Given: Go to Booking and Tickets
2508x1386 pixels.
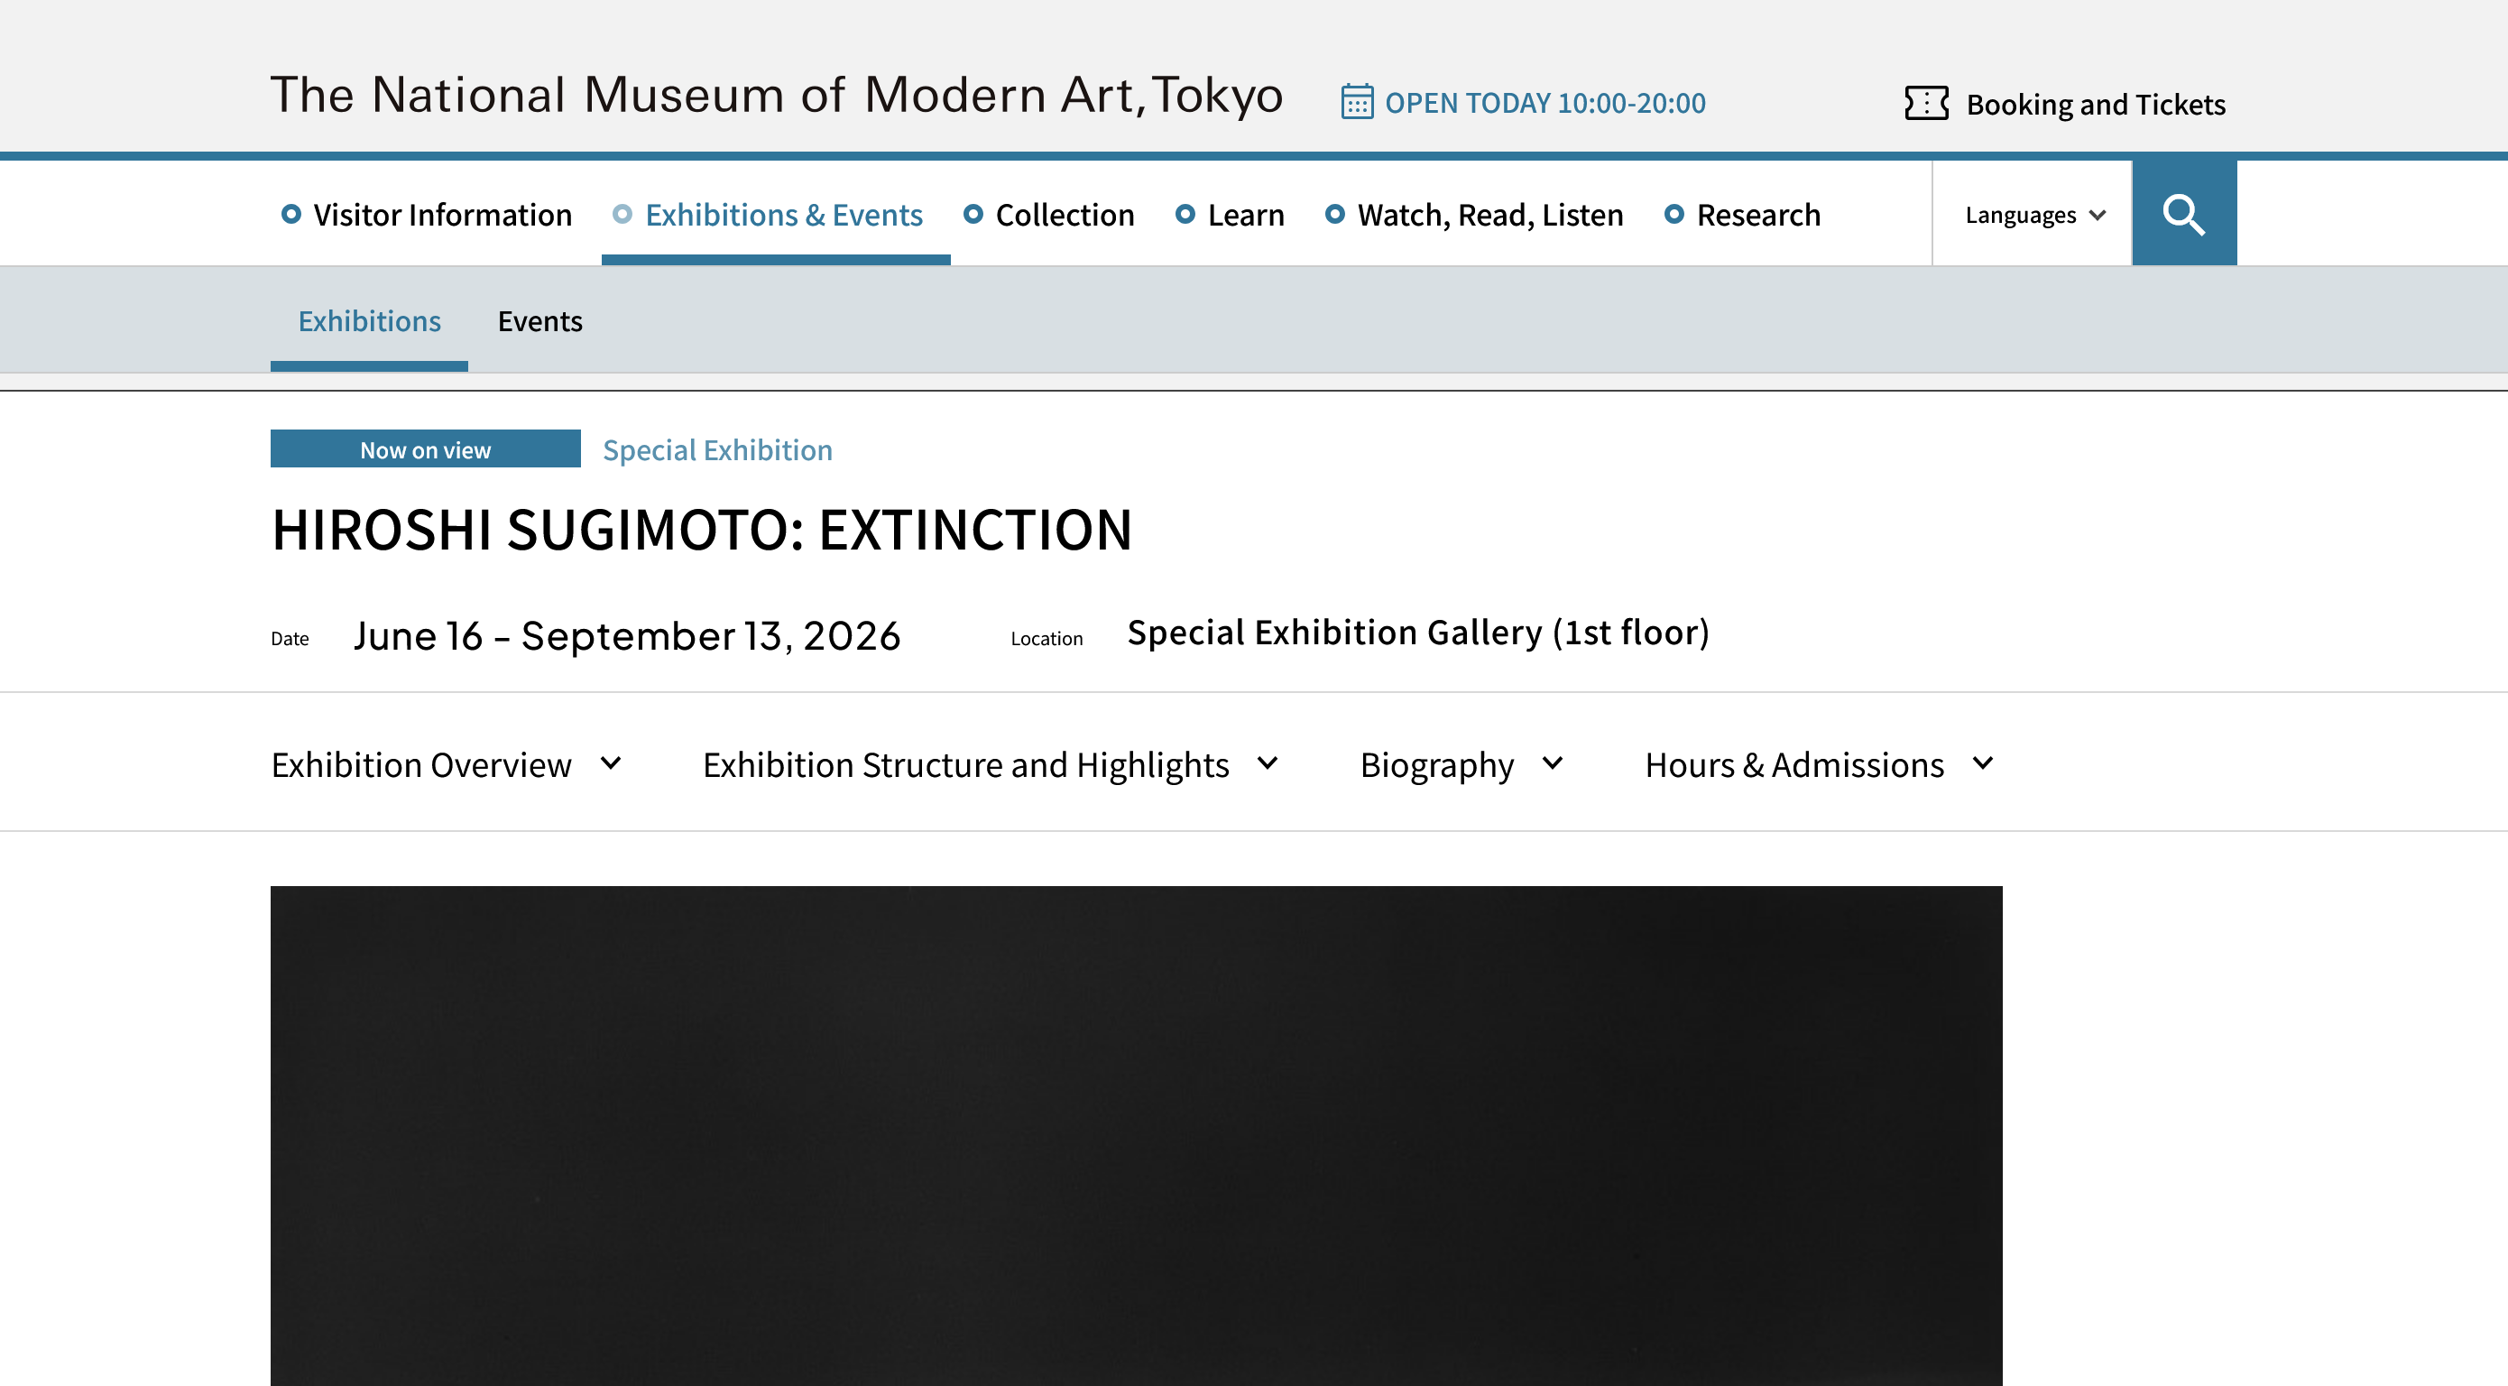Looking at the screenshot, I should [x=2066, y=103].
